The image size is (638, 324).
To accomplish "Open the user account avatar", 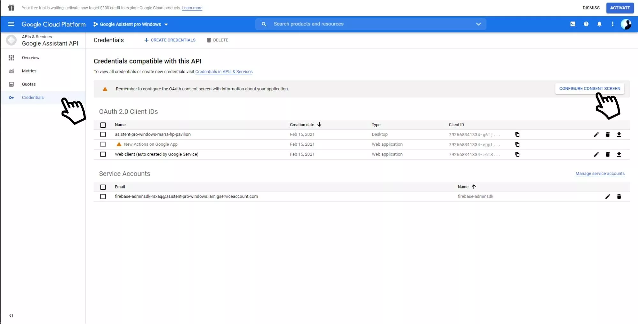I will (626, 24).
